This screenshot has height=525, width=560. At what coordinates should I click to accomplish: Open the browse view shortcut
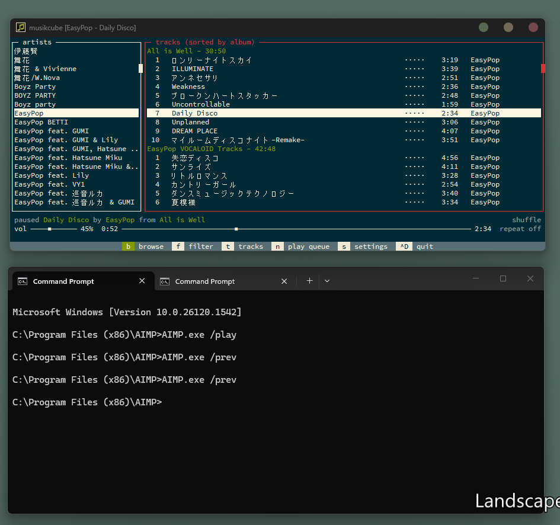click(143, 247)
